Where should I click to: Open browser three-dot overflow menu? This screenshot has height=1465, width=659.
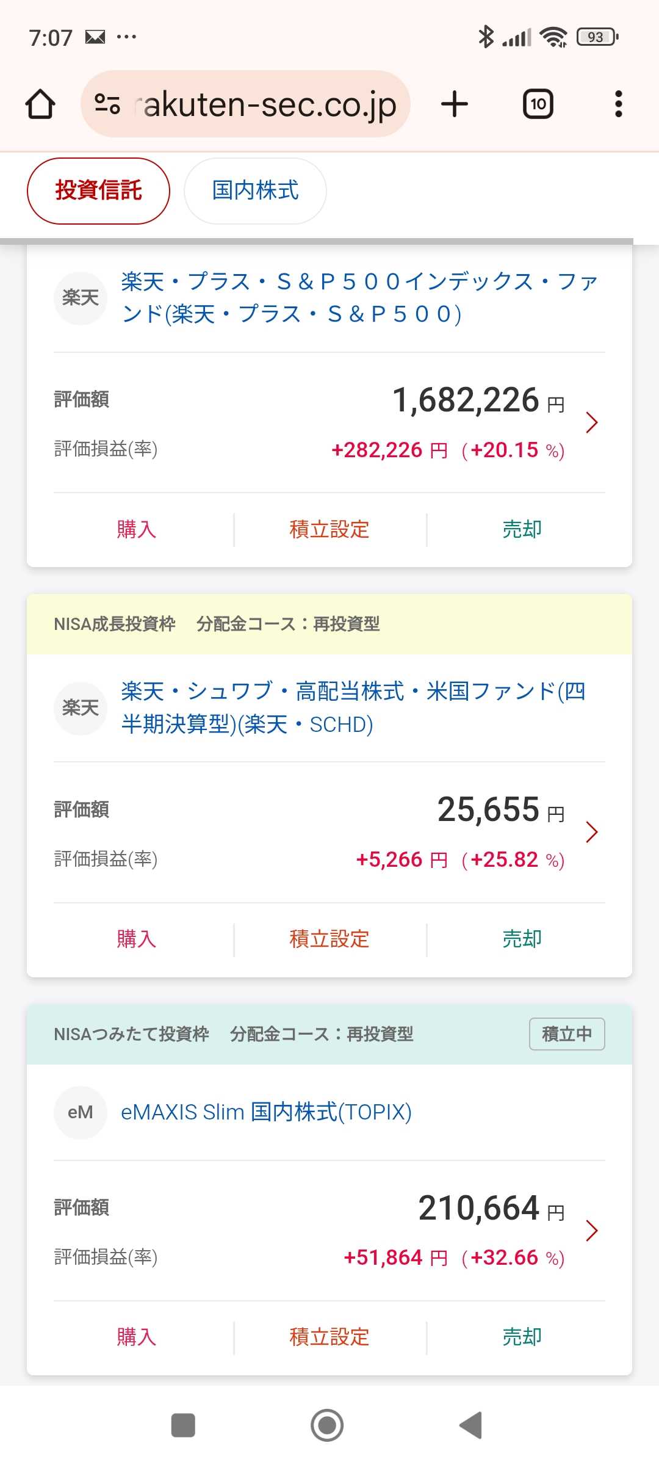618,104
